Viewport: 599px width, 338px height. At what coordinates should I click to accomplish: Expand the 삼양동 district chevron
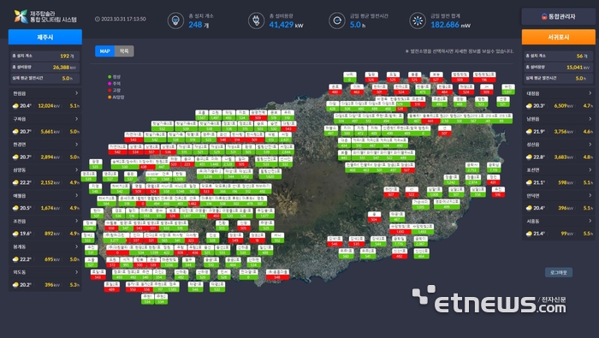(76, 169)
